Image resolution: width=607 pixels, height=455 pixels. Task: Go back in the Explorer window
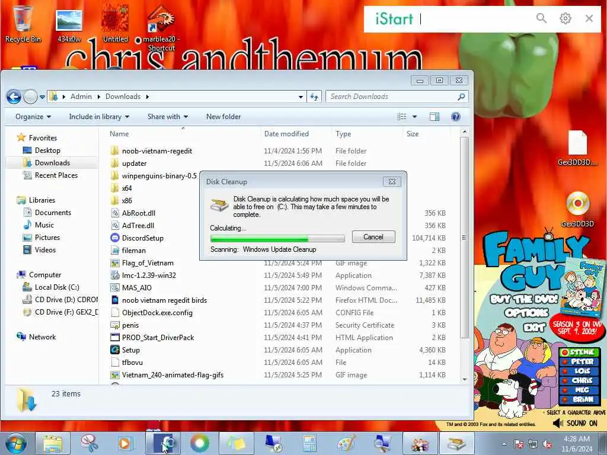[14, 97]
